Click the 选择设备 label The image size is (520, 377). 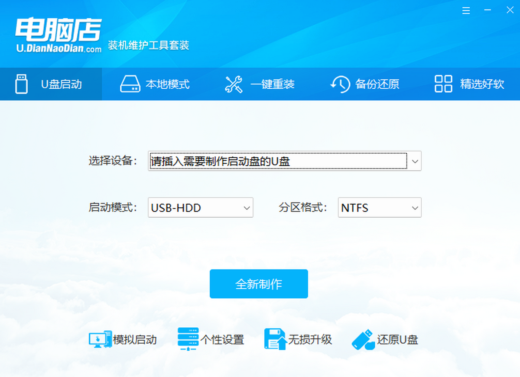pos(113,161)
